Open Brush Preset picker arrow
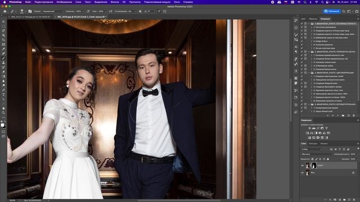Screen dimensions: 360x202 pos(25,11)
